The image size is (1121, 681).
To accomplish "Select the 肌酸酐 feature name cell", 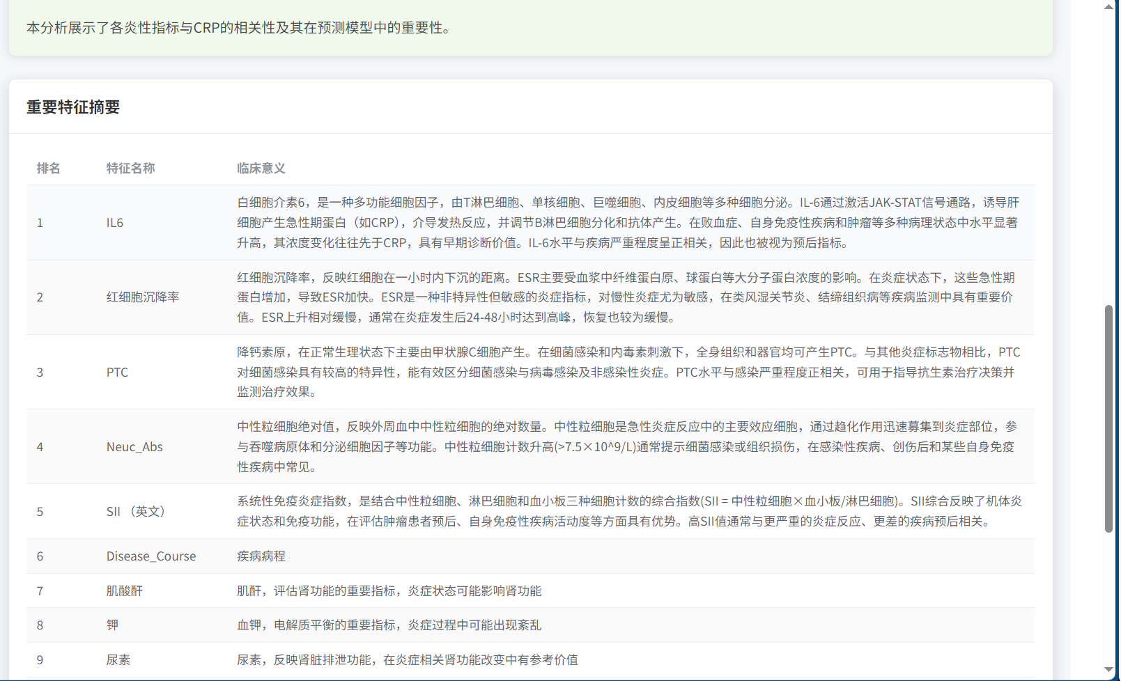I will (x=125, y=591).
